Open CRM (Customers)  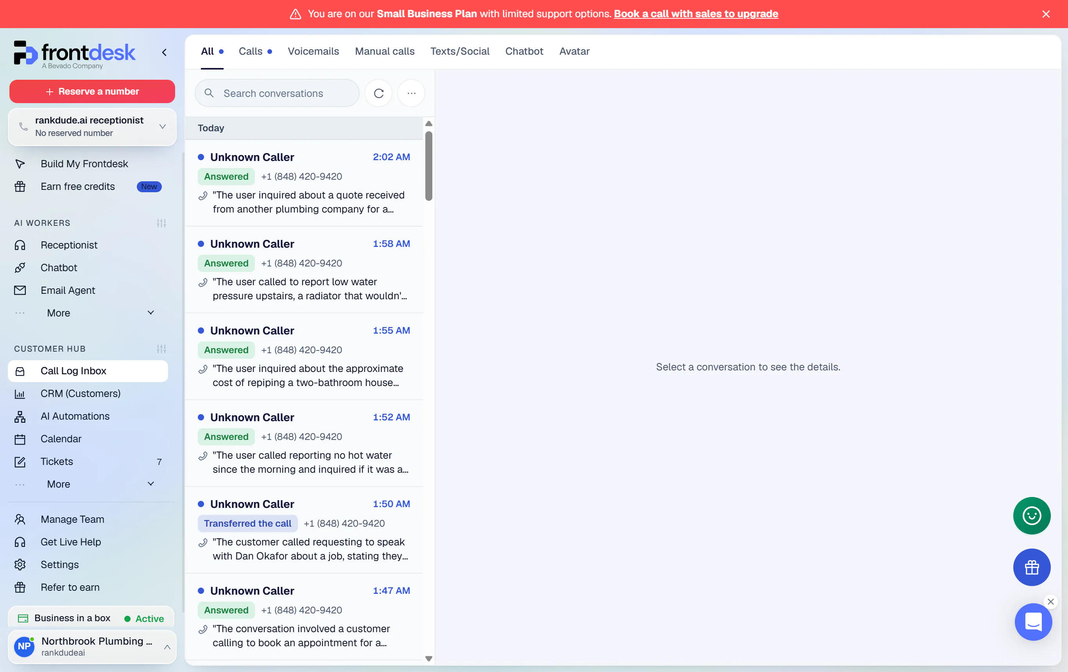88,393
